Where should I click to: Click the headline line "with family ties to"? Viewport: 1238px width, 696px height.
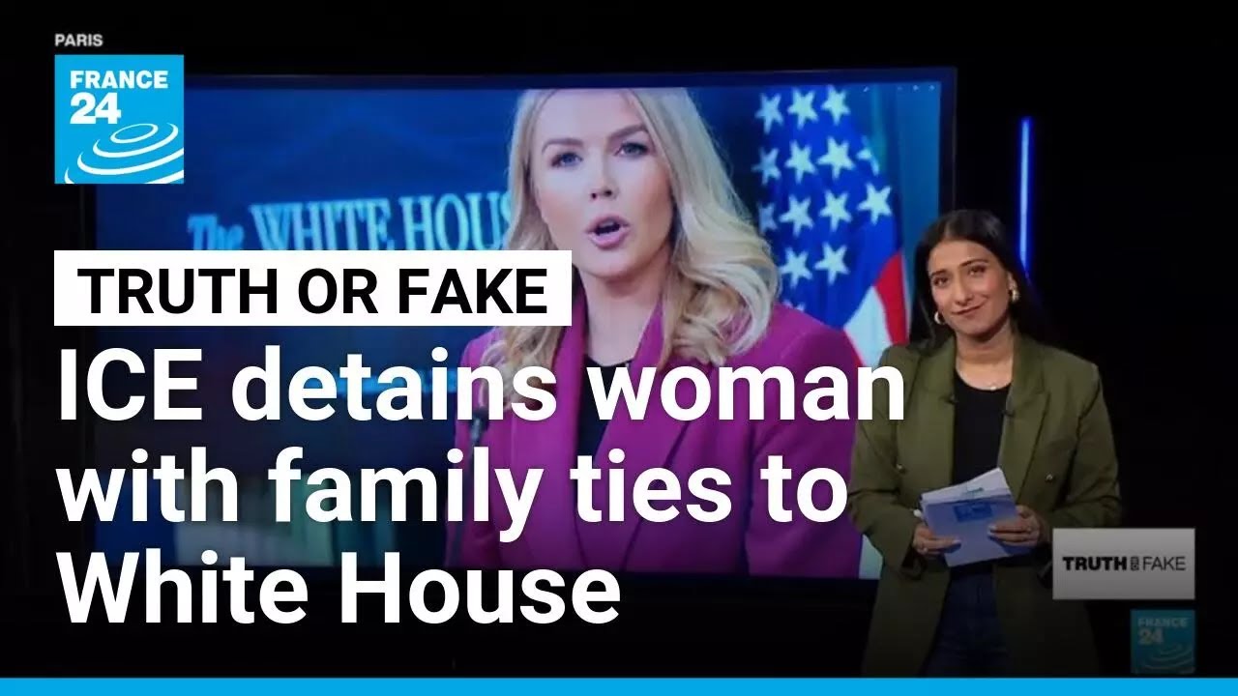(x=447, y=493)
